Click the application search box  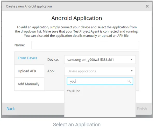point(97,82)
